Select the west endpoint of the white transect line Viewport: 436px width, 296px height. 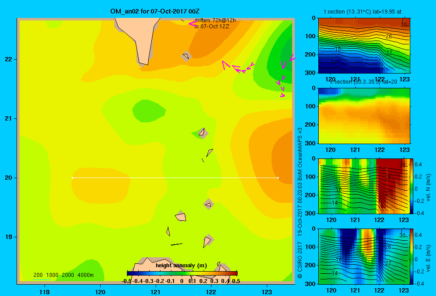tap(72, 178)
